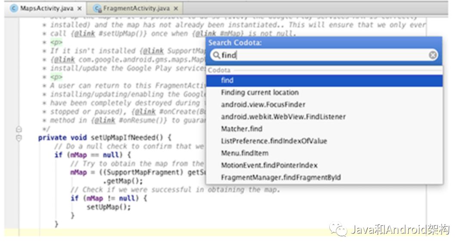Click the MapsActivity.java class file icon
The height and width of the screenshot is (250, 465).
pyautogui.click(x=14, y=8)
